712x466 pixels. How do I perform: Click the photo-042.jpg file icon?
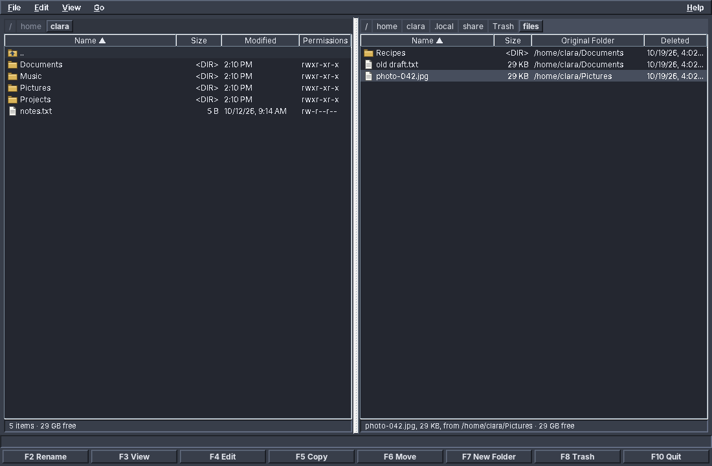click(369, 76)
